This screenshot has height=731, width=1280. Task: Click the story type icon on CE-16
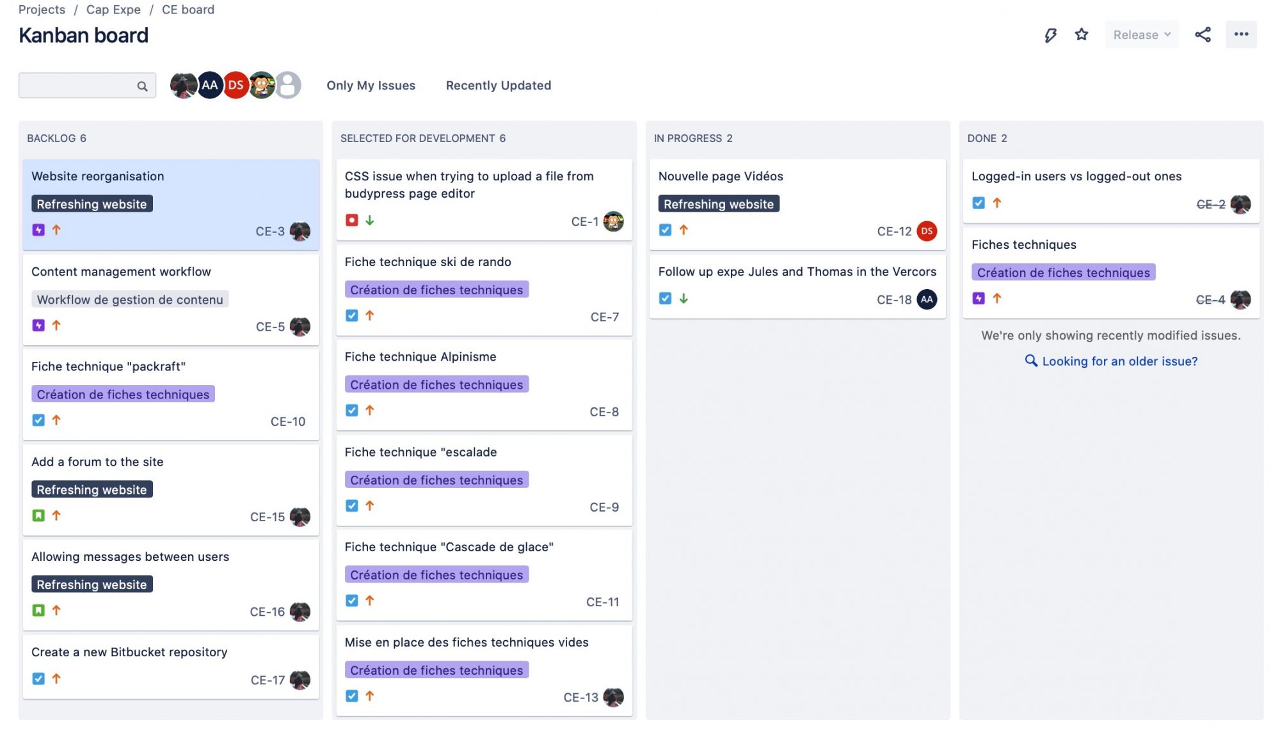[x=38, y=610]
